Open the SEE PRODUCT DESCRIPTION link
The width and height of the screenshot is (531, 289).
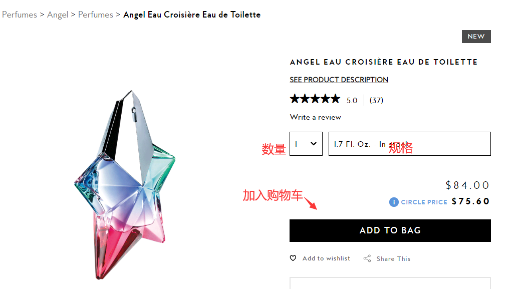tap(339, 80)
